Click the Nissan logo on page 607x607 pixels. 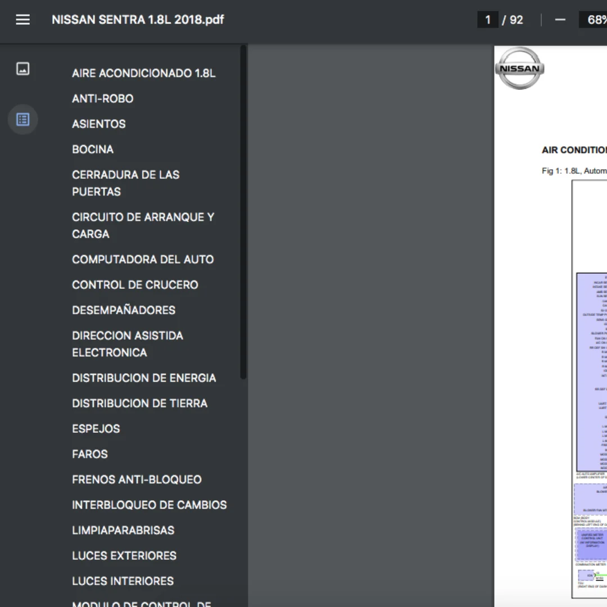point(519,68)
